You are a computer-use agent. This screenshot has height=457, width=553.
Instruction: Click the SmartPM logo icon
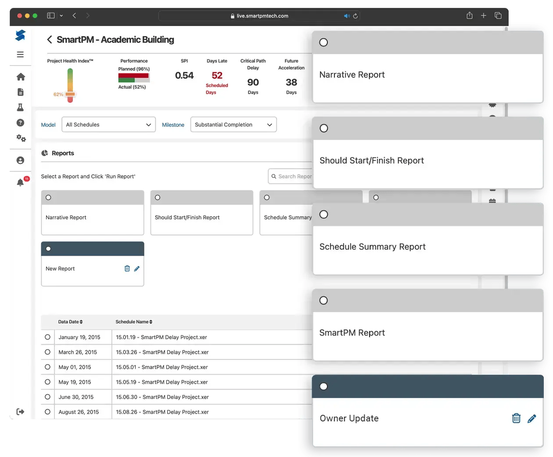(x=20, y=35)
